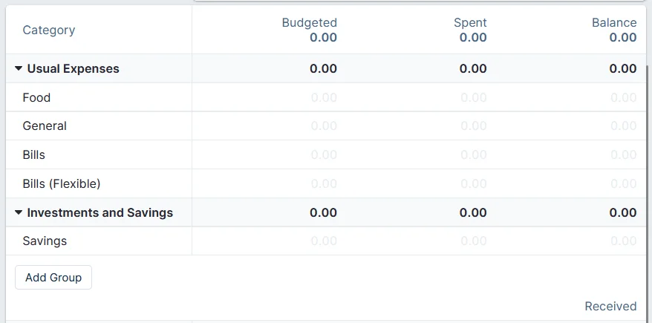Select the Food category name
The width and height of the screenshot is (652, 323).
tap(36, 97)
